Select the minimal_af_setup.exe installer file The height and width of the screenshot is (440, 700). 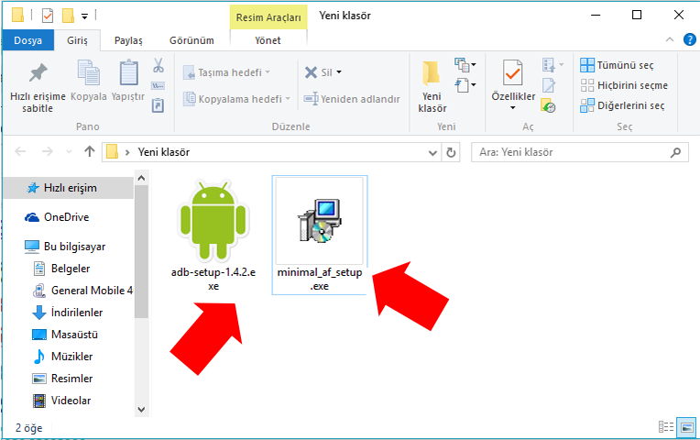coord(320,236)
